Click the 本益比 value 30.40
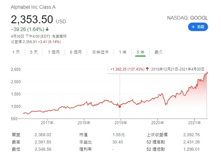This screenshot has width=221, height=160. tap(118, 142)
